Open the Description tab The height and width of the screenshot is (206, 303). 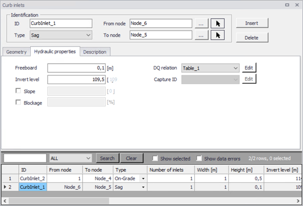pyautogui.click(x=95, y=52)
